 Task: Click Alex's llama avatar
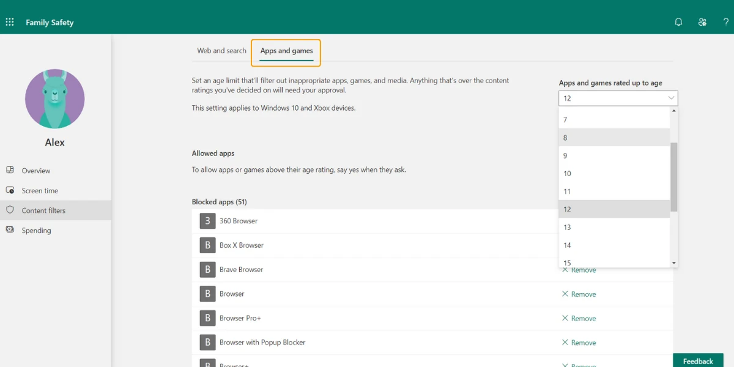(55, 99)
